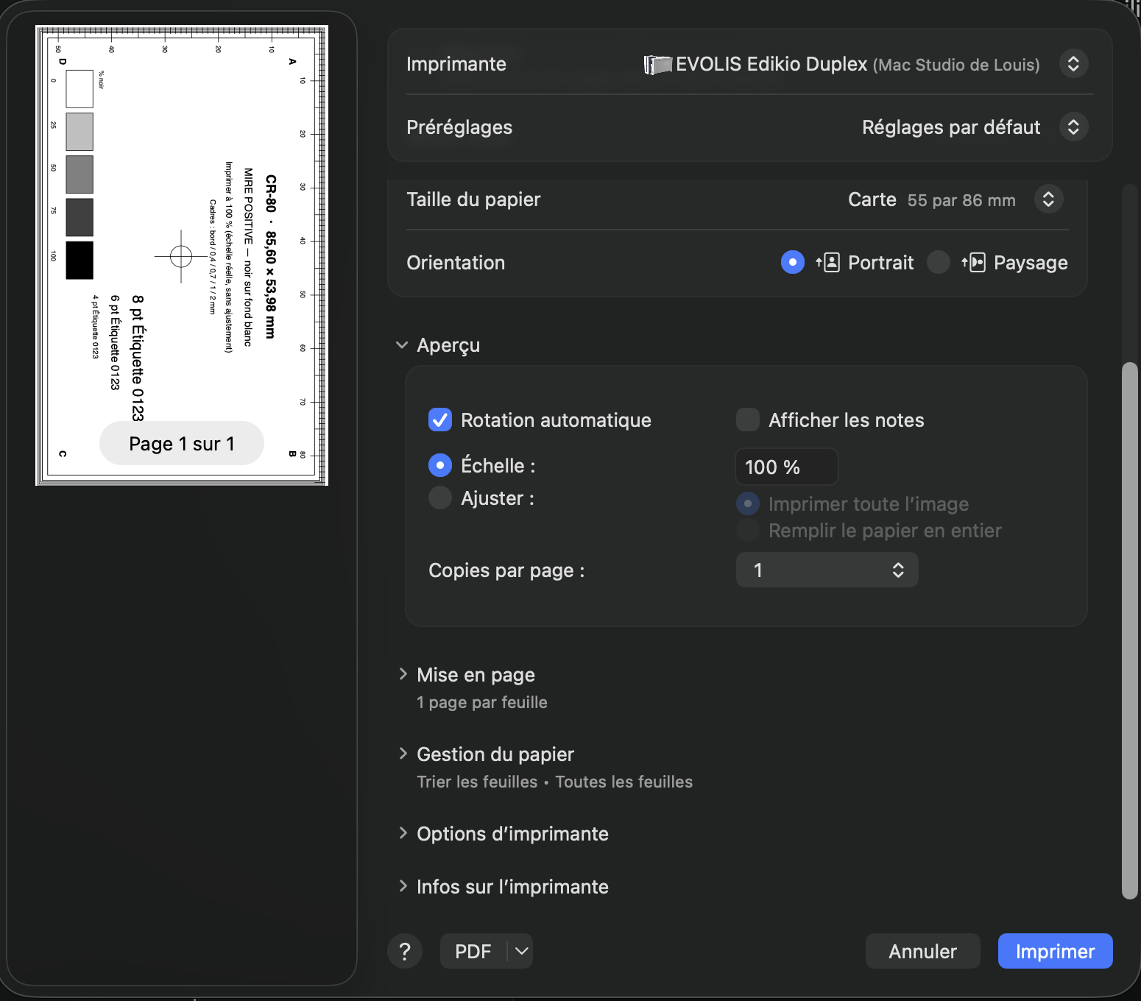Click the Taille du papier stepper arrows

click(x=1048, y=199)
